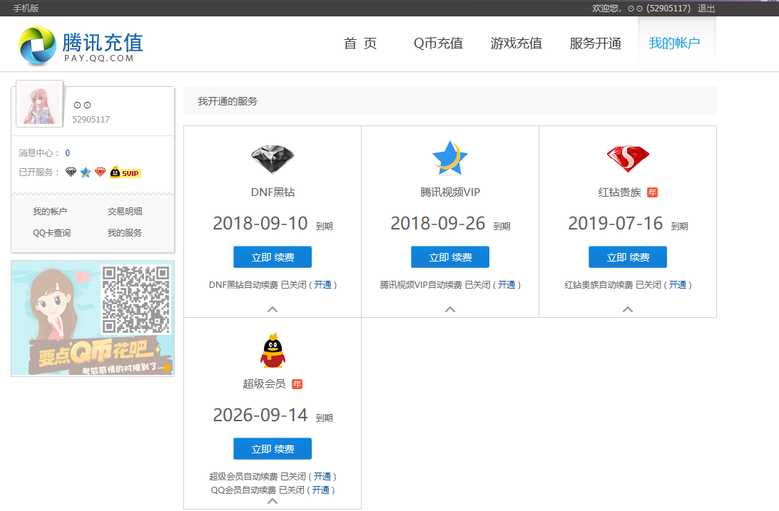
Task: Open the user avatar picture
Action: point(39,103)
